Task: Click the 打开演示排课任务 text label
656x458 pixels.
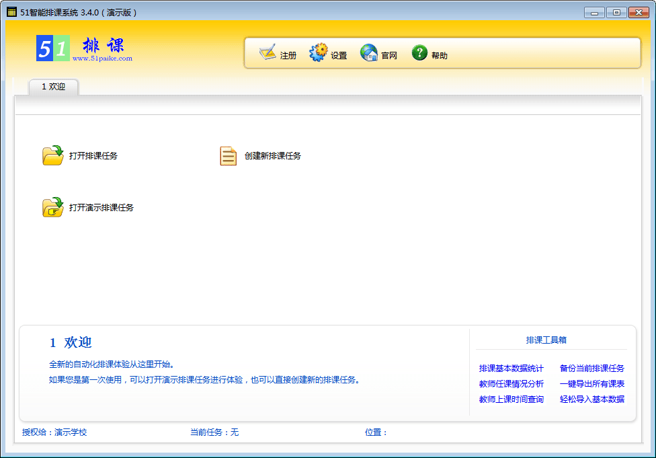Action: click(x=101, y=208)
